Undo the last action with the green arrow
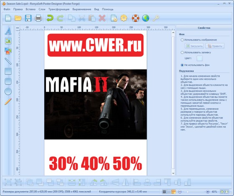Screen dimensions: 234x196 50,18
